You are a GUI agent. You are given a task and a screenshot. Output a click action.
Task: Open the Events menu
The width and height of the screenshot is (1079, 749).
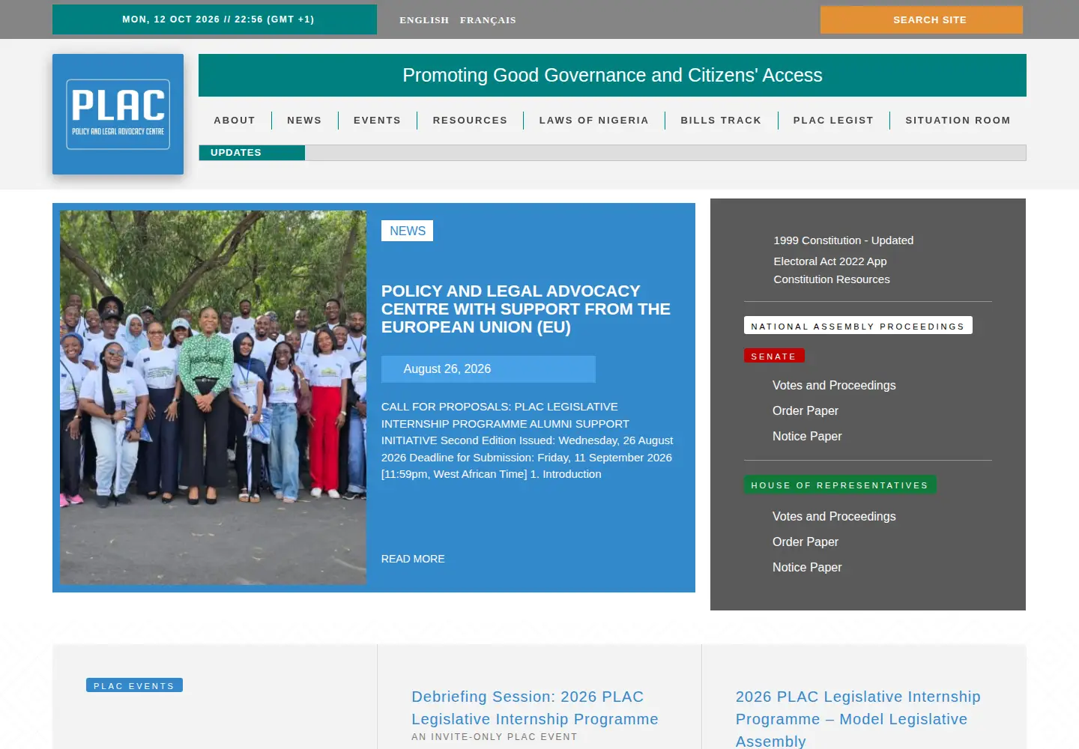[x=377, y=120]
